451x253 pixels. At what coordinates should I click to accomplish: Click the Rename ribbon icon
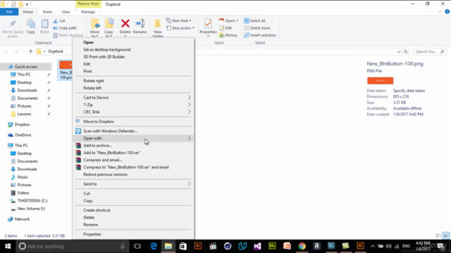point(140,27)
